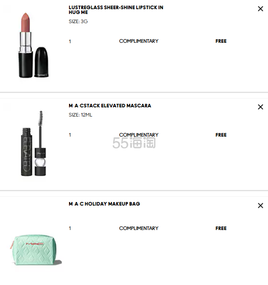This screenshot has height=285, width=268.
Task: Open the Elevated Mascara product image
Action: point(34,143)
